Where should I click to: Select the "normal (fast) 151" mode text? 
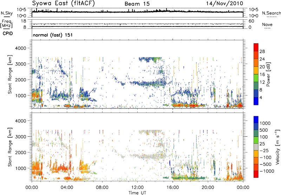[x=53, y=35]
